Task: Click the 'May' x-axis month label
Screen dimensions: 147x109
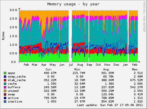Action: pos(53,65)
